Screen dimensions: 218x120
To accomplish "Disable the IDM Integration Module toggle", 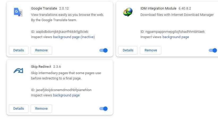I will [213, 50].
